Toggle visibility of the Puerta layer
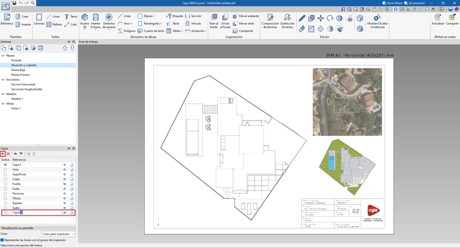Screen dimensions: 460x248 [x=64, y=184]
